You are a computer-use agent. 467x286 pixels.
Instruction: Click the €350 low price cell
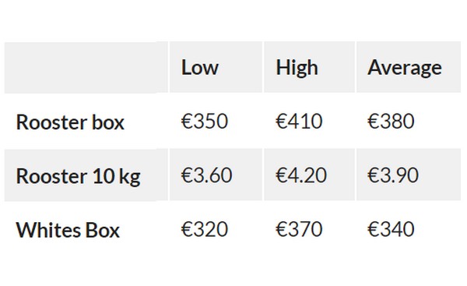pyautogui.click(x=205, y=121)
